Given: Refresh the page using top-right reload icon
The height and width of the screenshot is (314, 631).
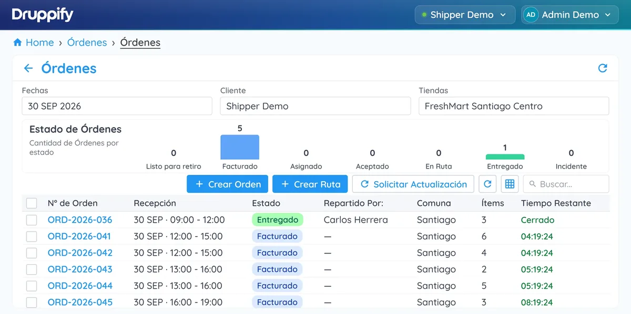Looking at the screenshot, I should point(603,68).
